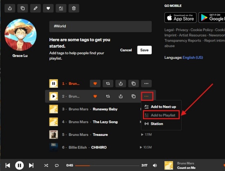Open Bruno Mars in the player bar

coord(186,163)
